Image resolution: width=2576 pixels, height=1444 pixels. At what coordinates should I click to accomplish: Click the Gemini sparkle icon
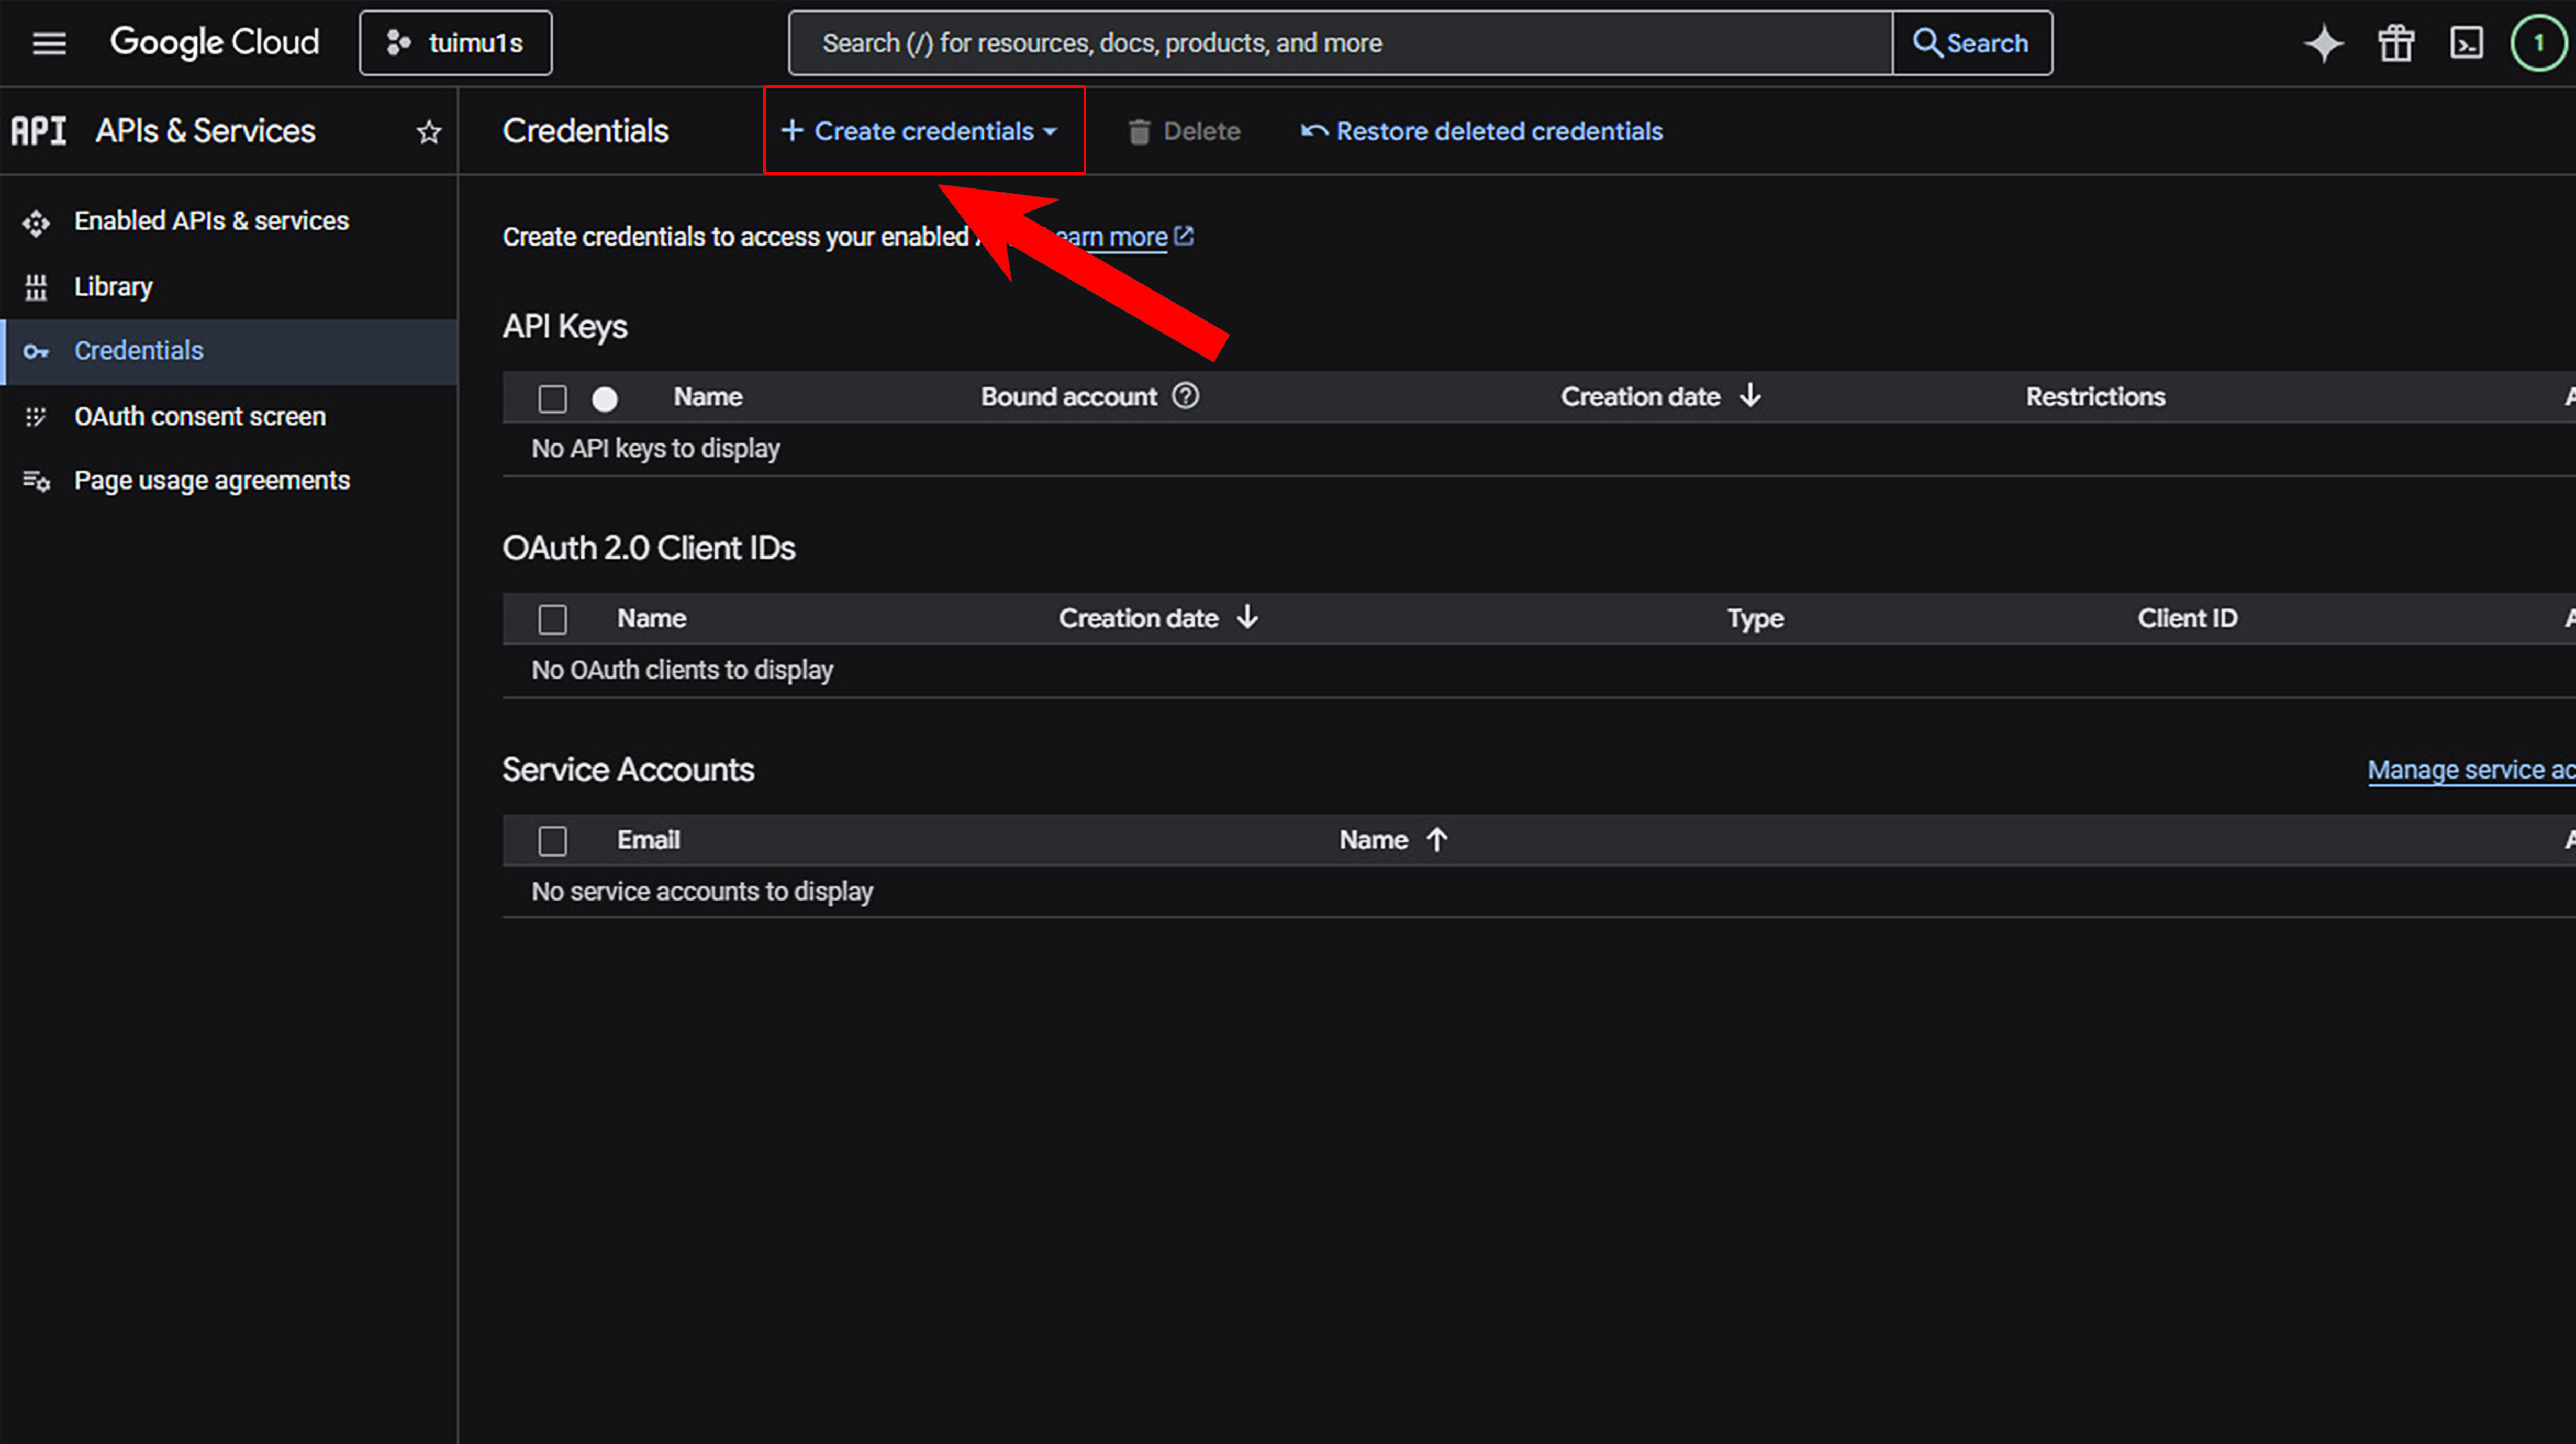2323,43
